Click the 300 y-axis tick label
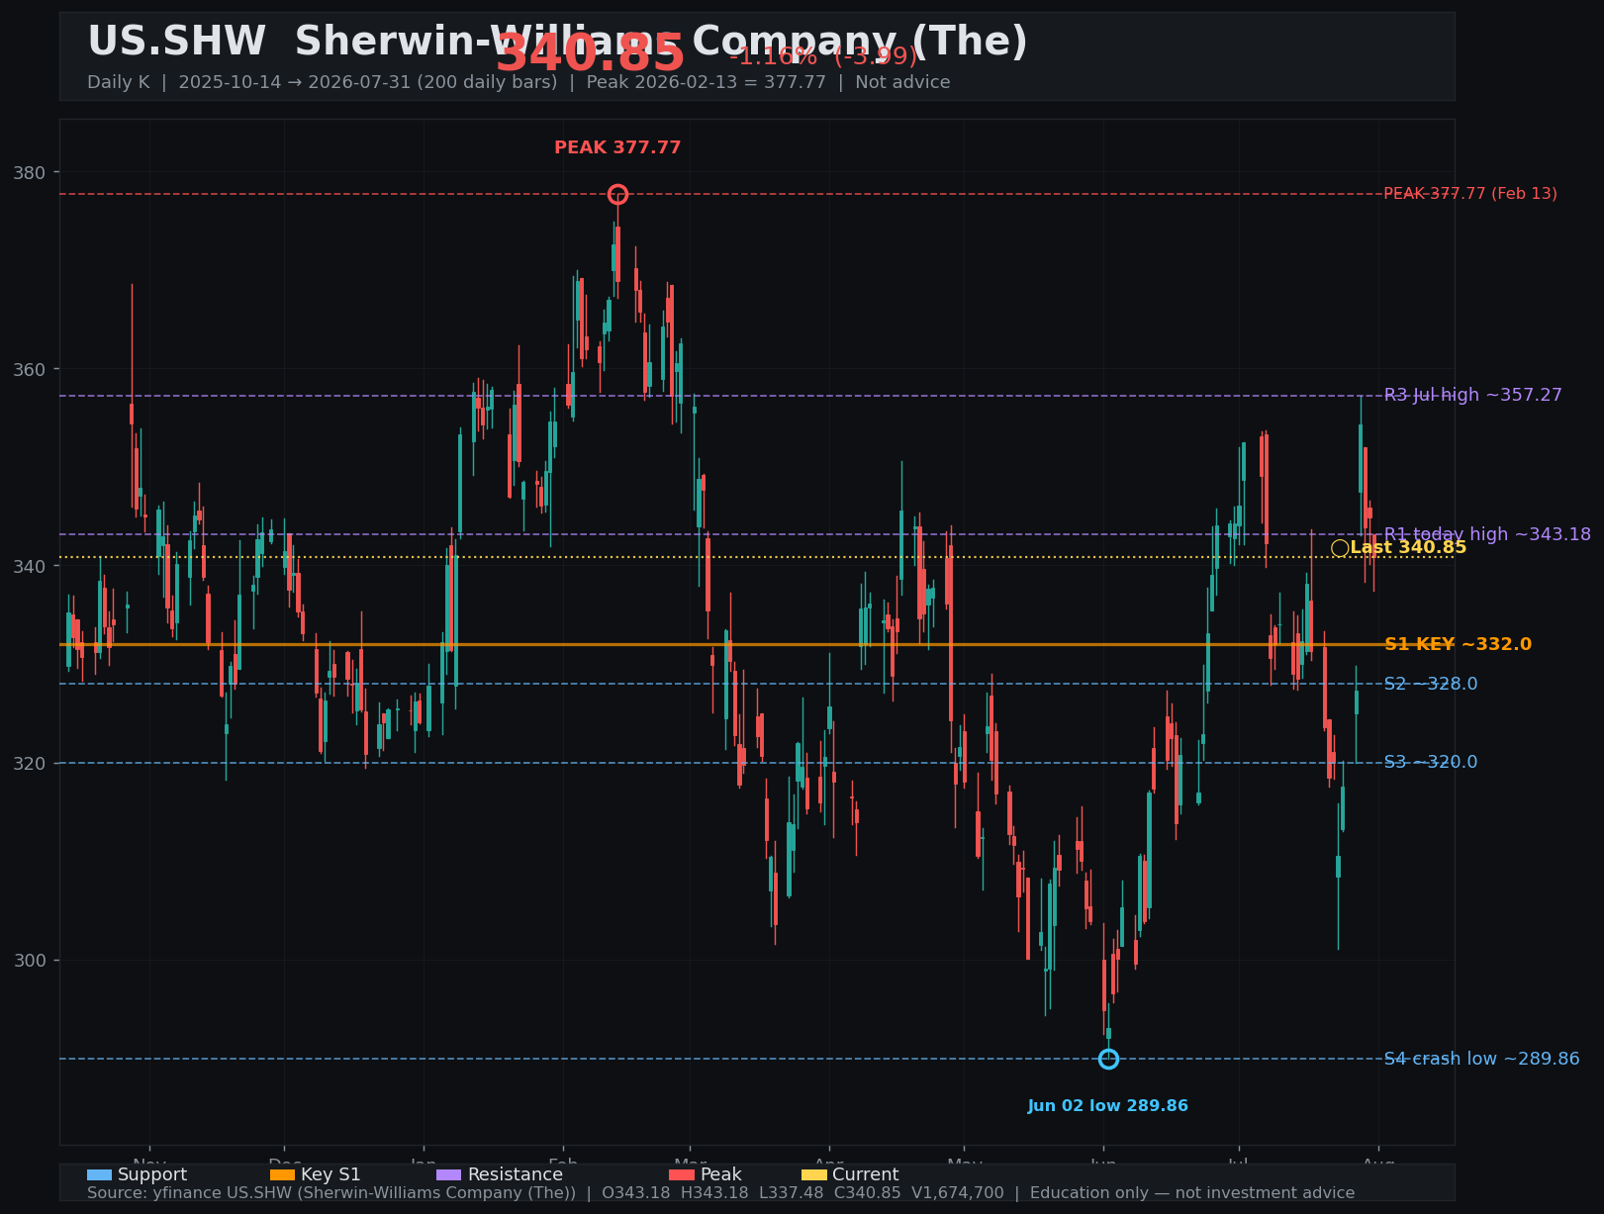This screenshot has width=1604, height=1214. coord(30,961)
